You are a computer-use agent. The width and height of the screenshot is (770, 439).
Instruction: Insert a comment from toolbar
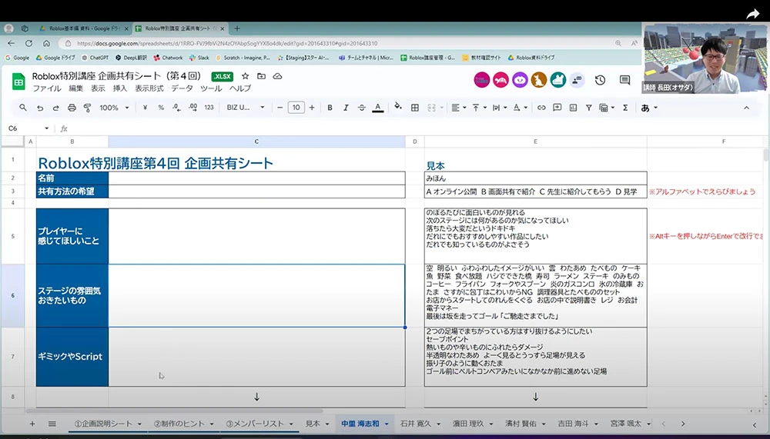(557, 108)
